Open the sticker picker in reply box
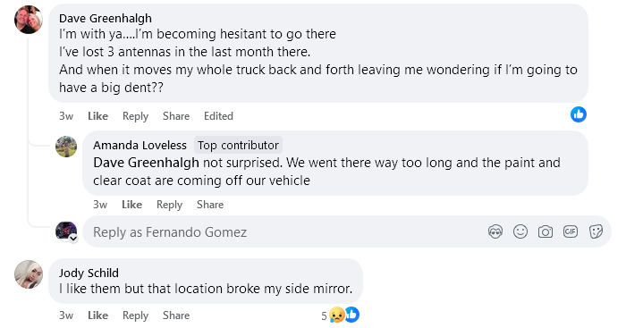Image resolution: width=626 pixels, height=328 pixels. pos(596,231)
